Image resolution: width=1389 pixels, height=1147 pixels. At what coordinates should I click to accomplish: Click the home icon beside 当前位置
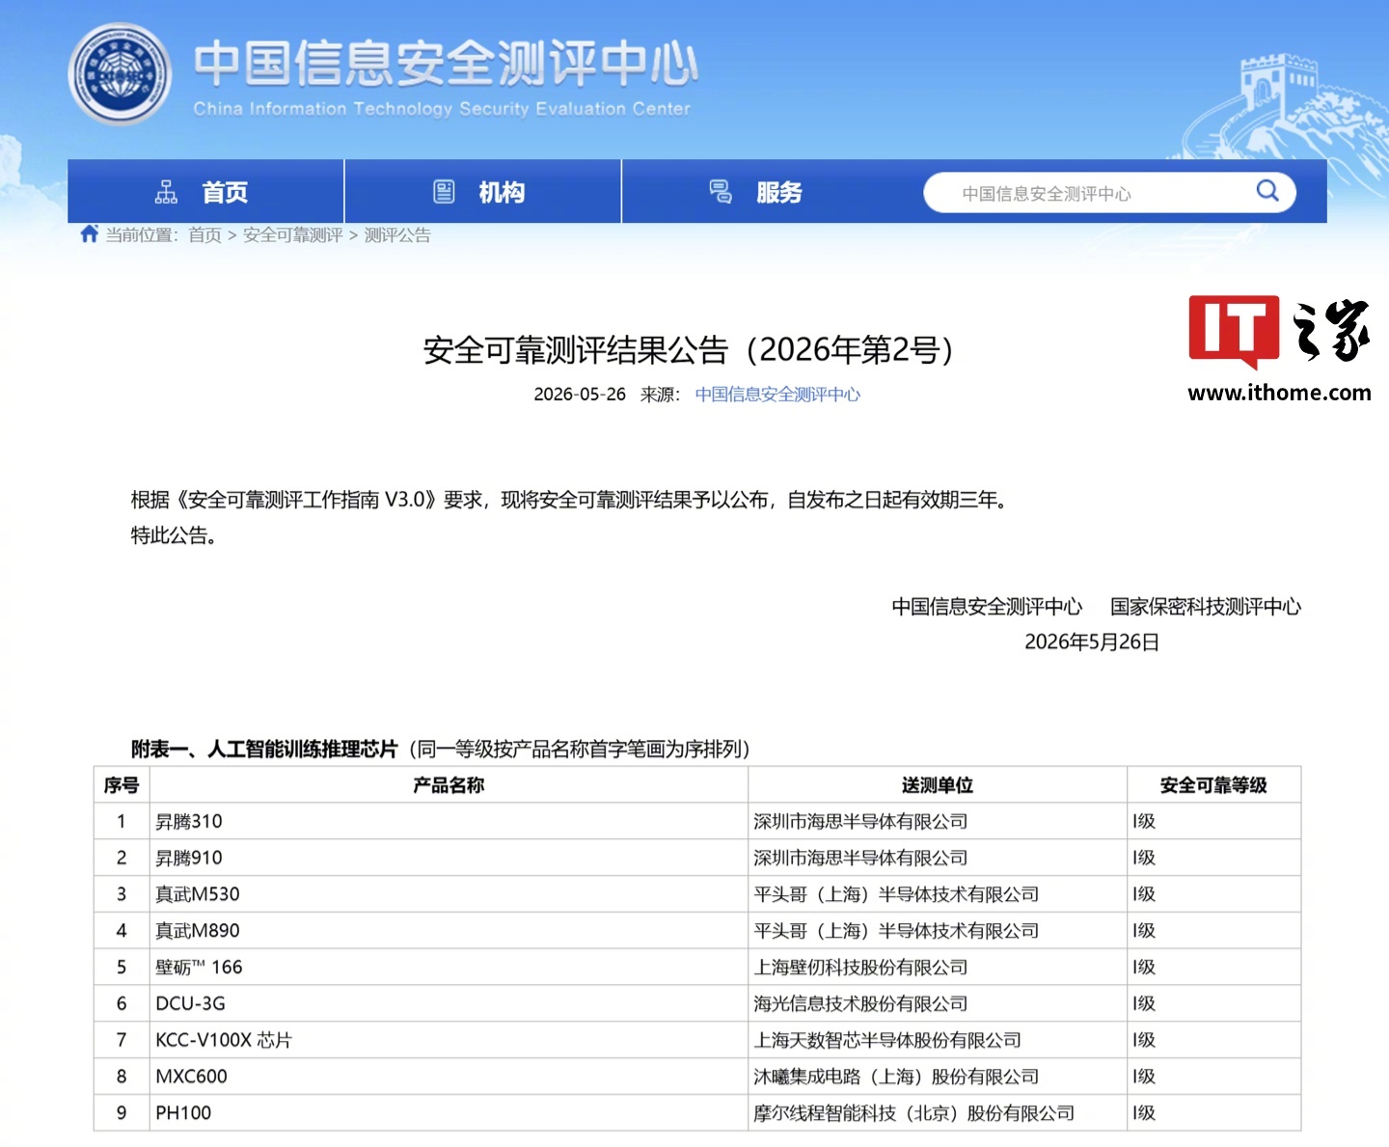point(90,233)
